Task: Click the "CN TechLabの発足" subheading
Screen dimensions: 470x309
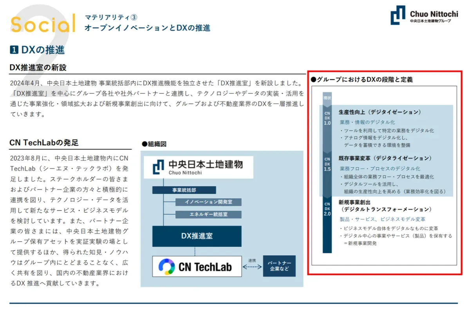Action: 44,143
